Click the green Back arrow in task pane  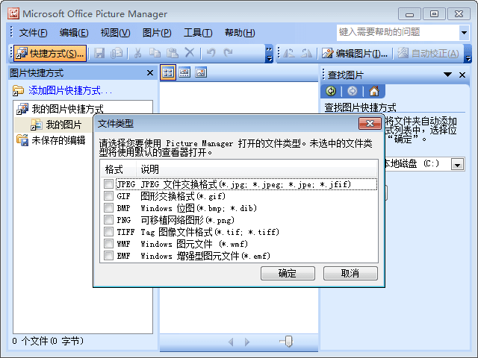click(x=331, y=91)
